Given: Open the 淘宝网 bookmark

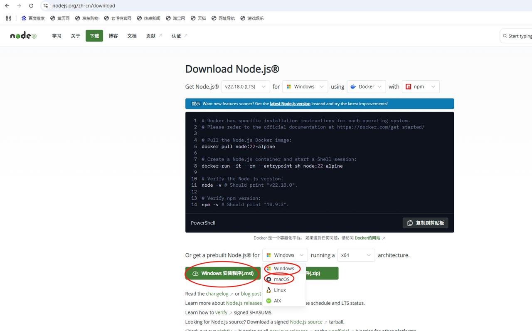Looking at the screenshot, I should pyautogui.click(x=175, y=18).
